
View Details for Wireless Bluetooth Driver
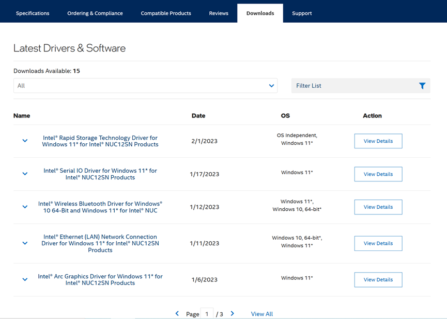(x=378, y=207)
